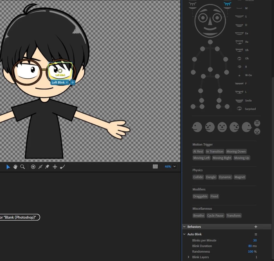
Task: Toggle the Moving Up tag
Action: (242, 158)
